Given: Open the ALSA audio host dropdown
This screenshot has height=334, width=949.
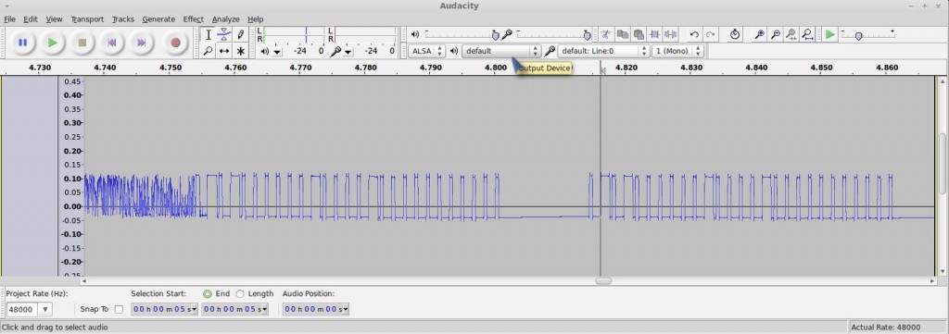Looking at the screenshot, I should click(426, 51).
